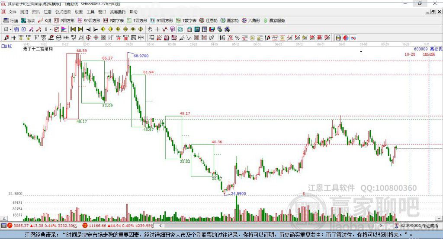
Task: Click the status bar grid icon
Action: point(3,226)
